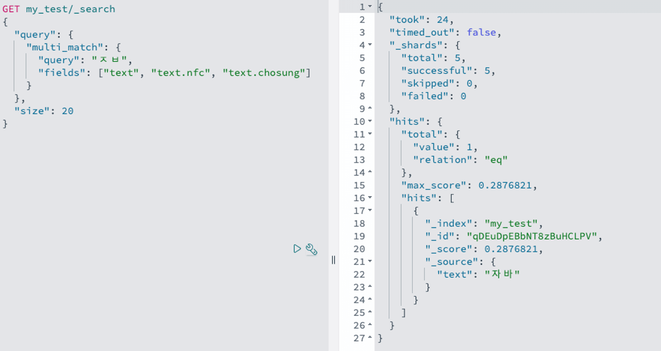Toggle fold arrow at line 26
Screen dimensions: 661x351
[x=370, y=325]
